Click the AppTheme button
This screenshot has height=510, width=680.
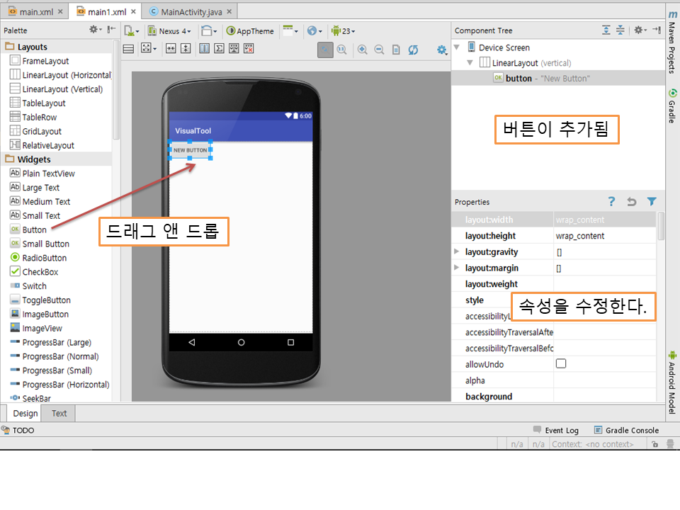[x=250, y=31]
